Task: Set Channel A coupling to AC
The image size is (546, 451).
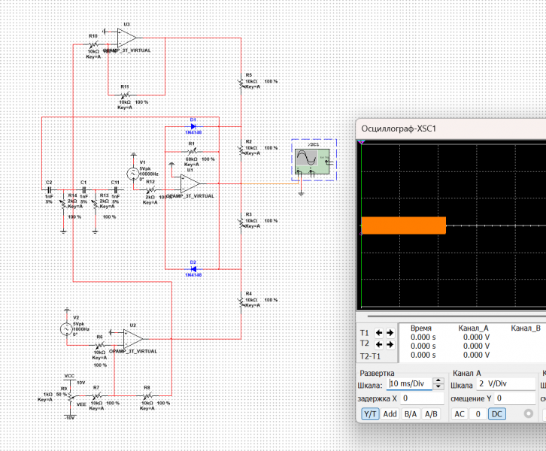Action: [459, 414]
